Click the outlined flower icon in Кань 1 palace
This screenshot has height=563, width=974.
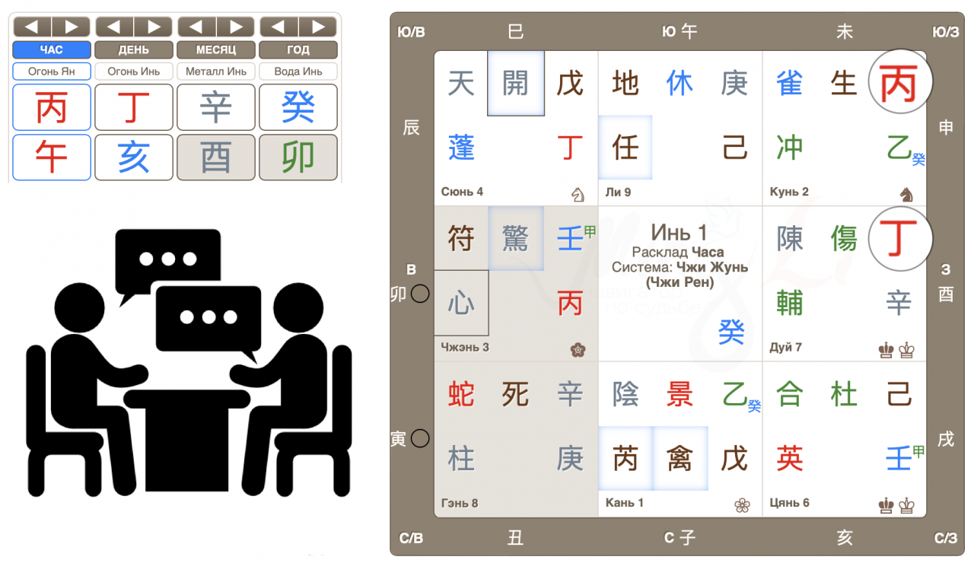click(x=742, y=505)
